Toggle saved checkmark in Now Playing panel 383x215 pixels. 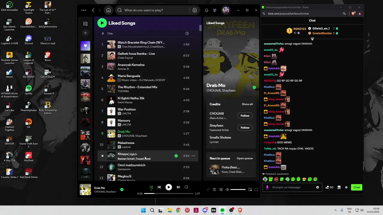[254, 87]
